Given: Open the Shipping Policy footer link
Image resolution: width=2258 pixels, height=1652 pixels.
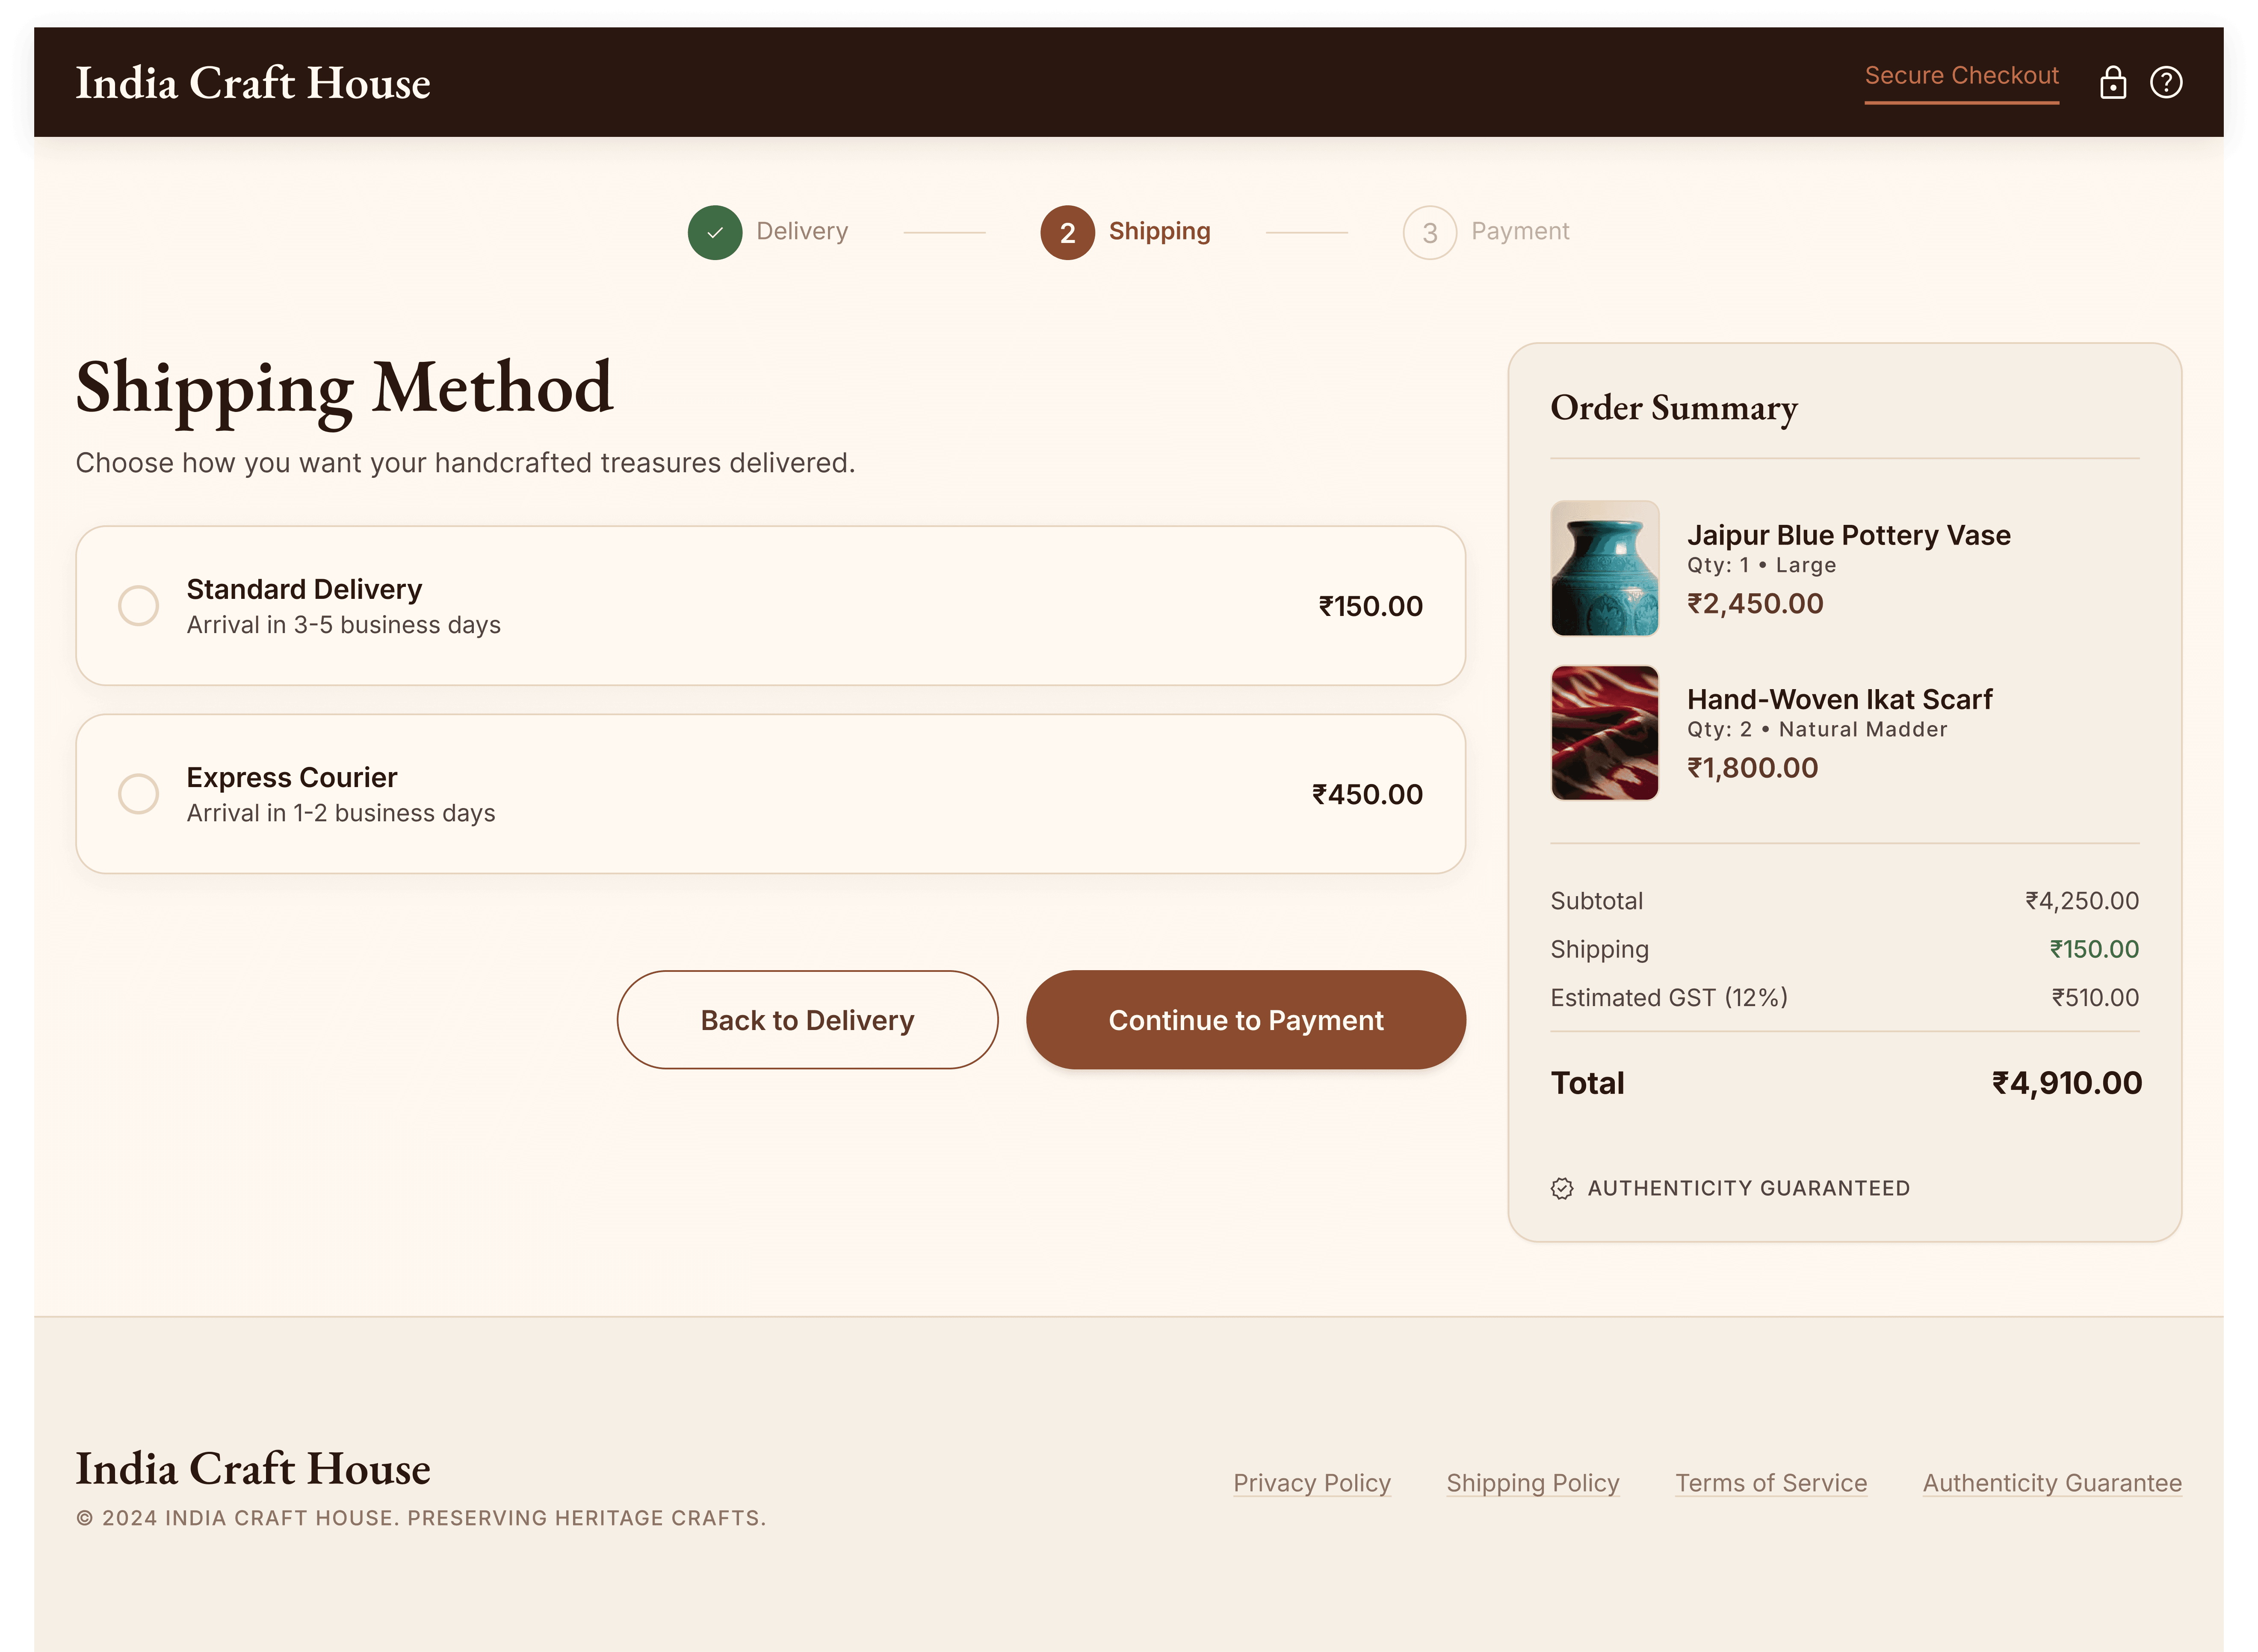Looking at the screenshot, I should (1532, 1483).
